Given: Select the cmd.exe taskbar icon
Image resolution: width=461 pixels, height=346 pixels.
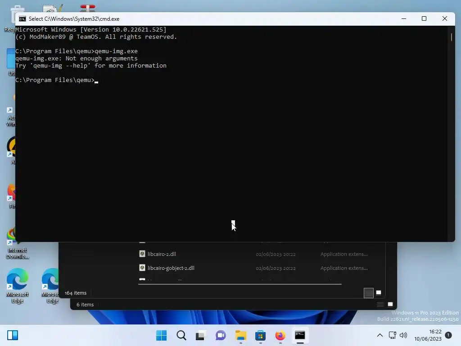Looking at the screenshot, I should (300, 335).
